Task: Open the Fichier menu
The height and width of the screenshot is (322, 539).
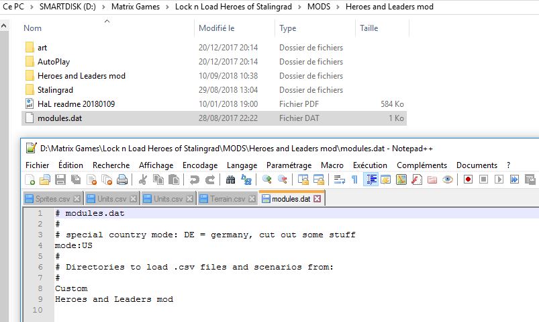Action: [37, 165]
